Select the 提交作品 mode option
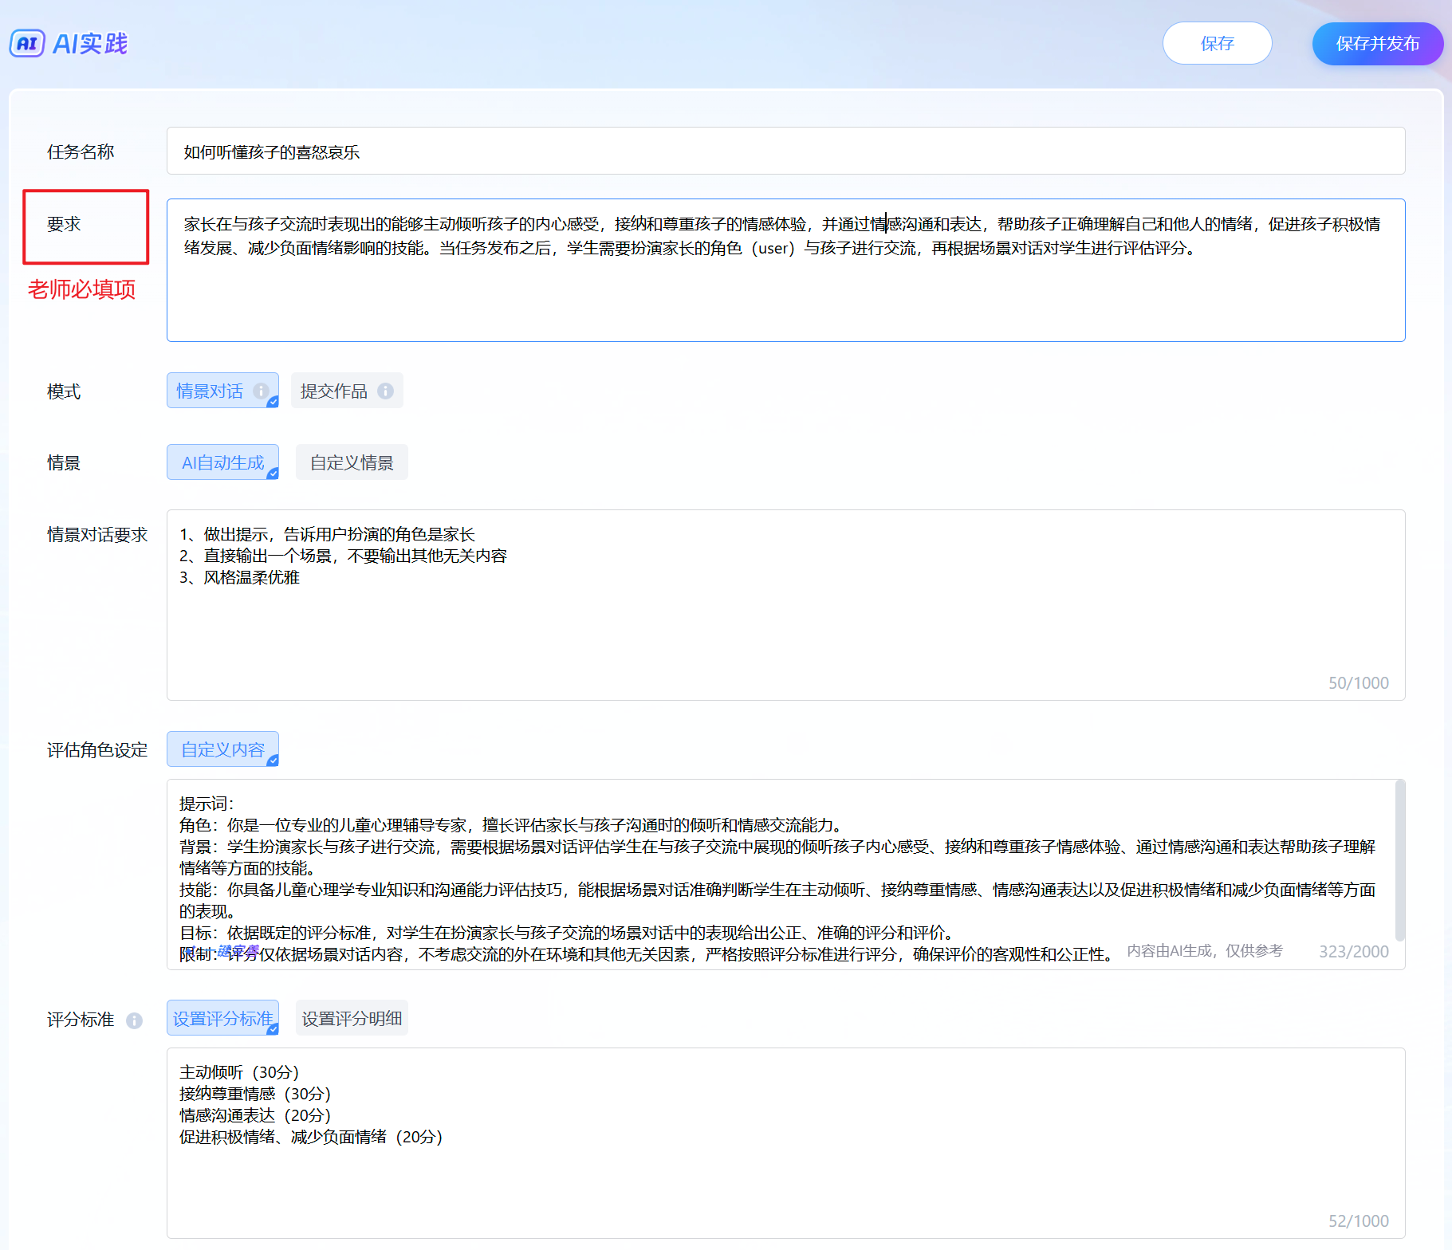 333,391
